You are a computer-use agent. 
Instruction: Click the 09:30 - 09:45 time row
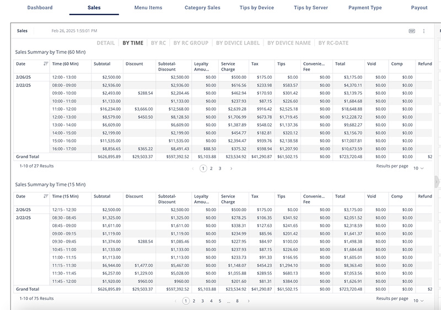(x=64, y=241)
